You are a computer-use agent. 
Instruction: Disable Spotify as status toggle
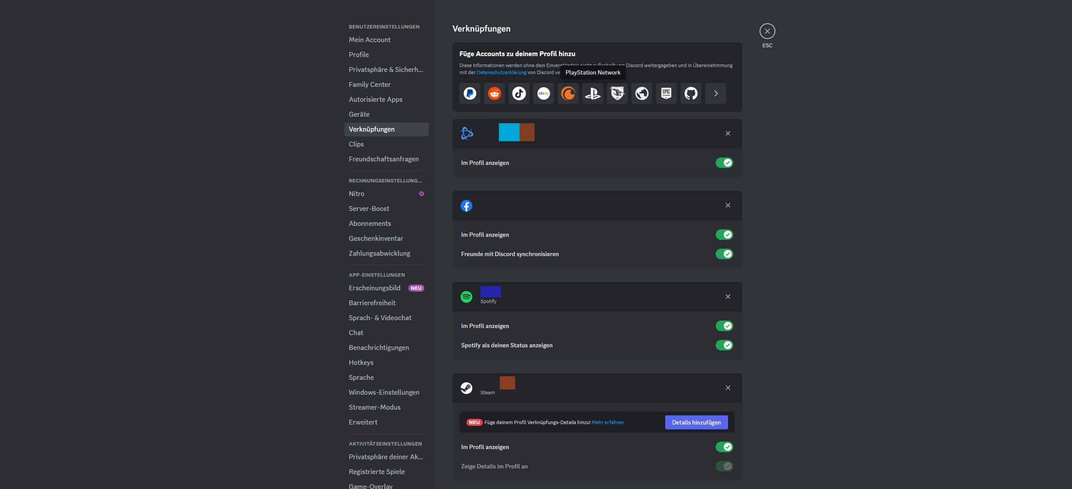724,345
